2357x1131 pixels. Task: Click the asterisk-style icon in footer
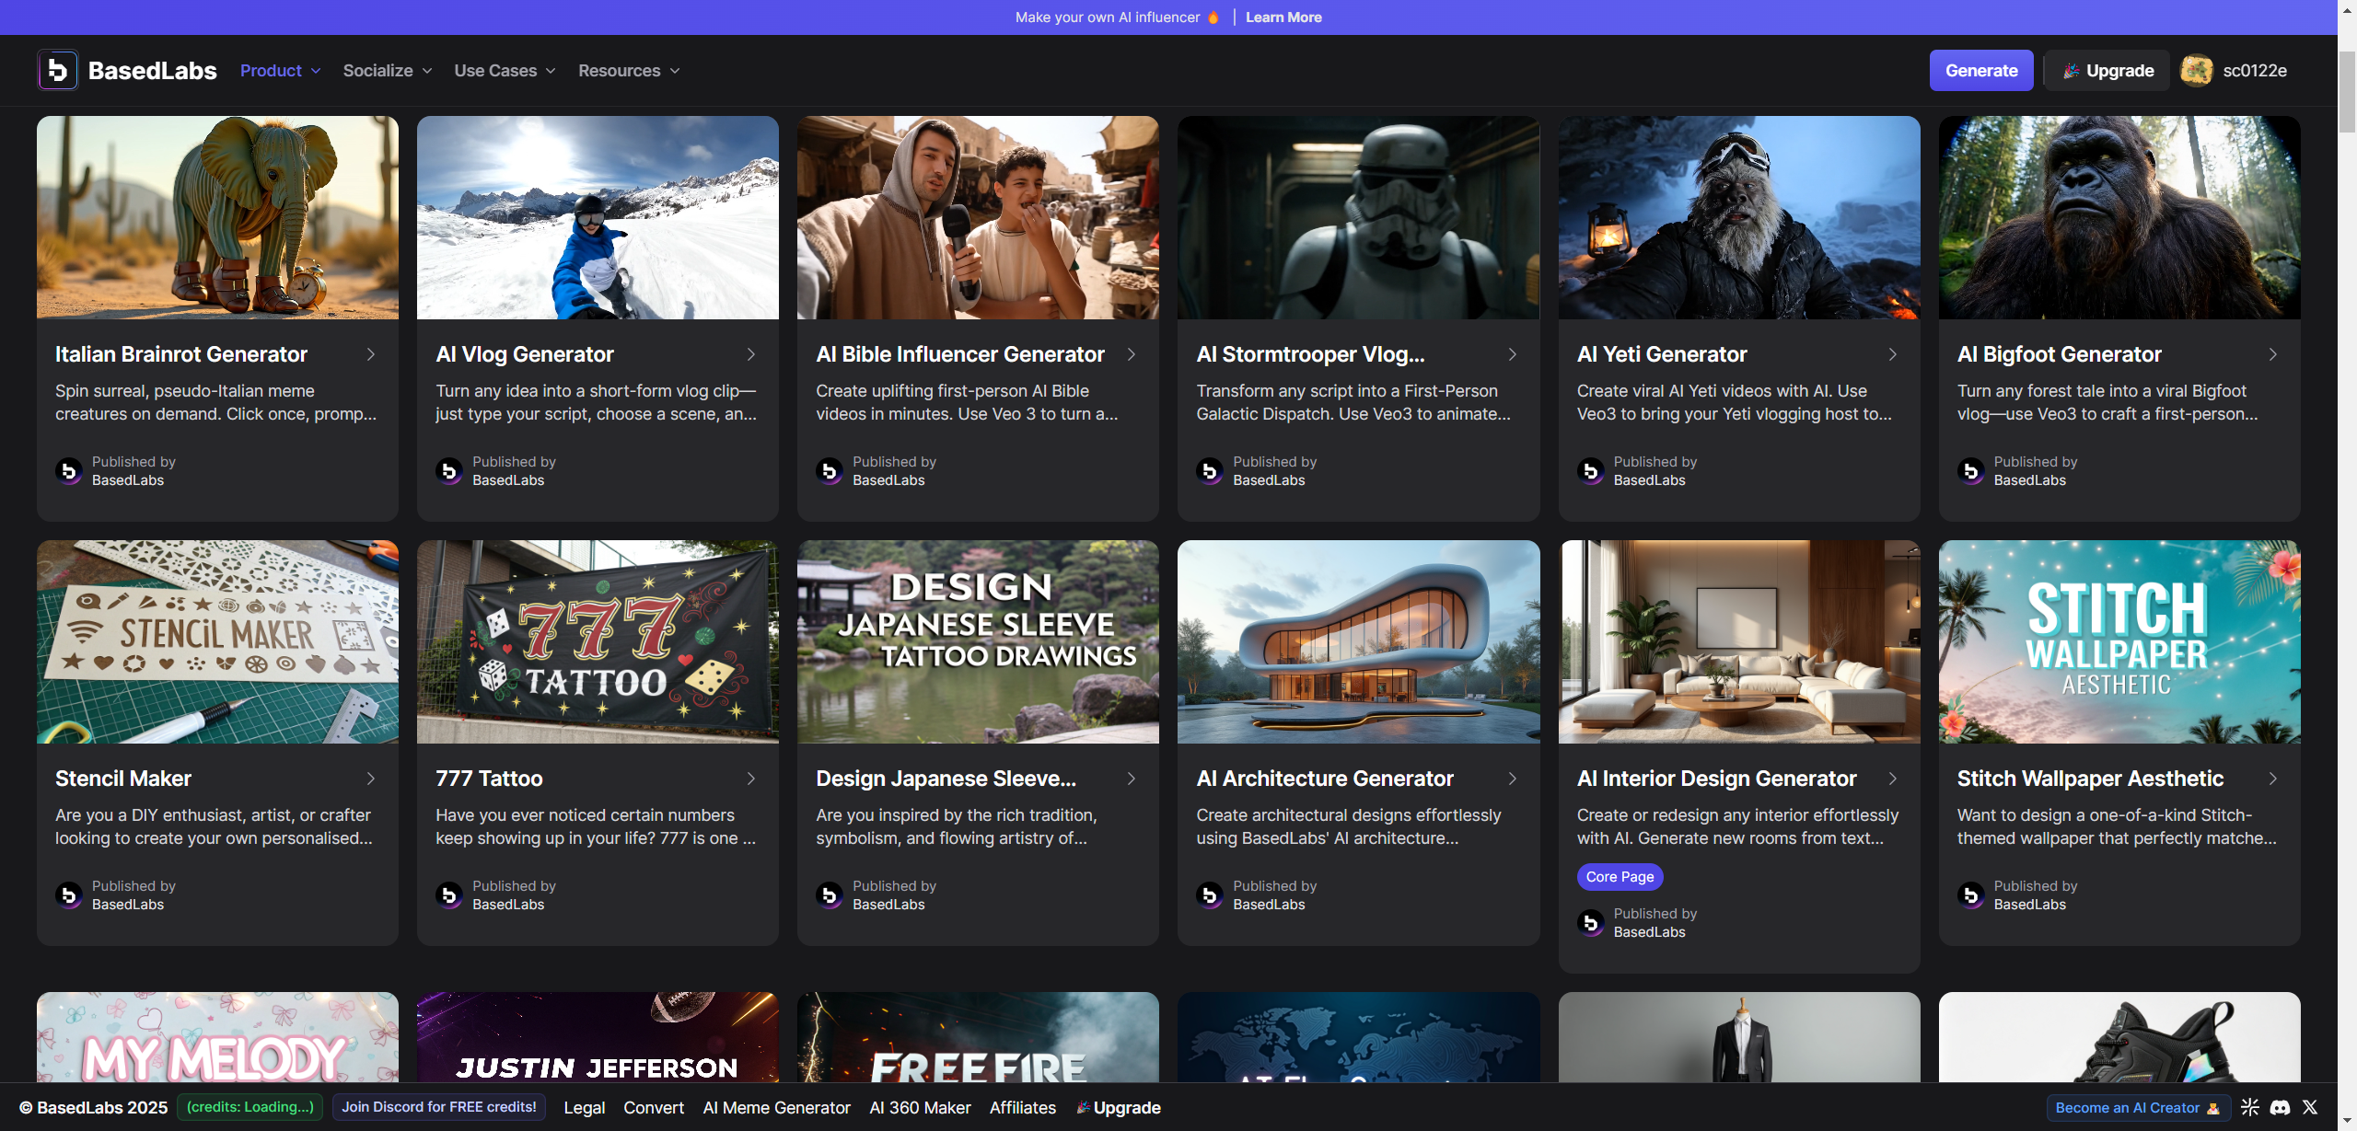click(2250, 1107)
